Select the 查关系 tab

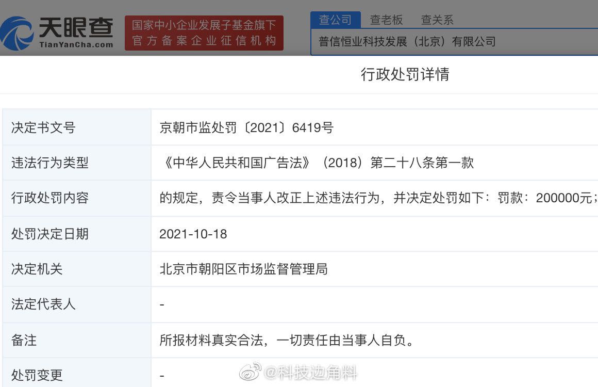[437, 20]
